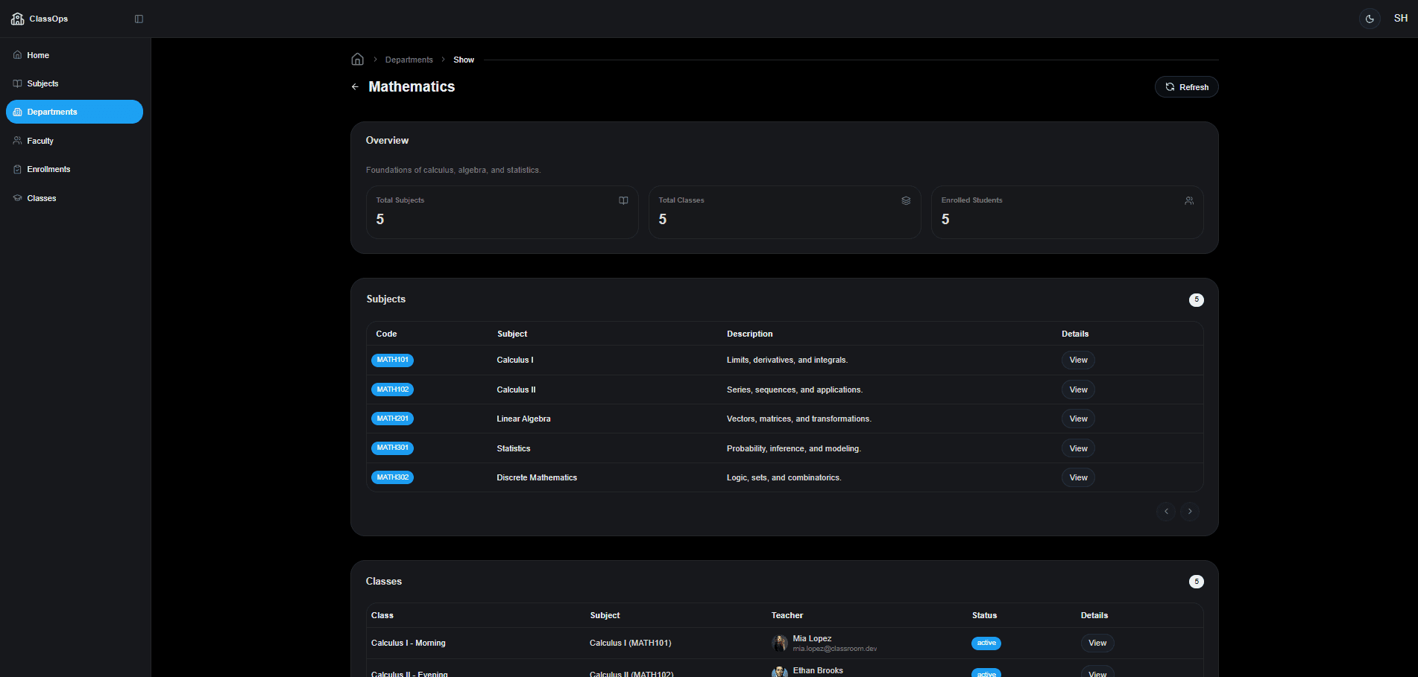The image size is (1418, 677).
Task: View details for Calculus I subject
Action: click(x=1078, y=360)
